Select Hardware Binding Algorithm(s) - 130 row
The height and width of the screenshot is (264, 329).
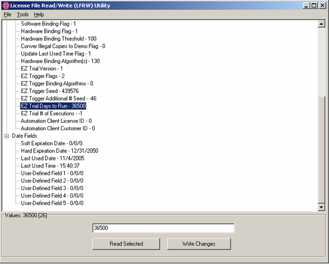[x=60, y=61]
